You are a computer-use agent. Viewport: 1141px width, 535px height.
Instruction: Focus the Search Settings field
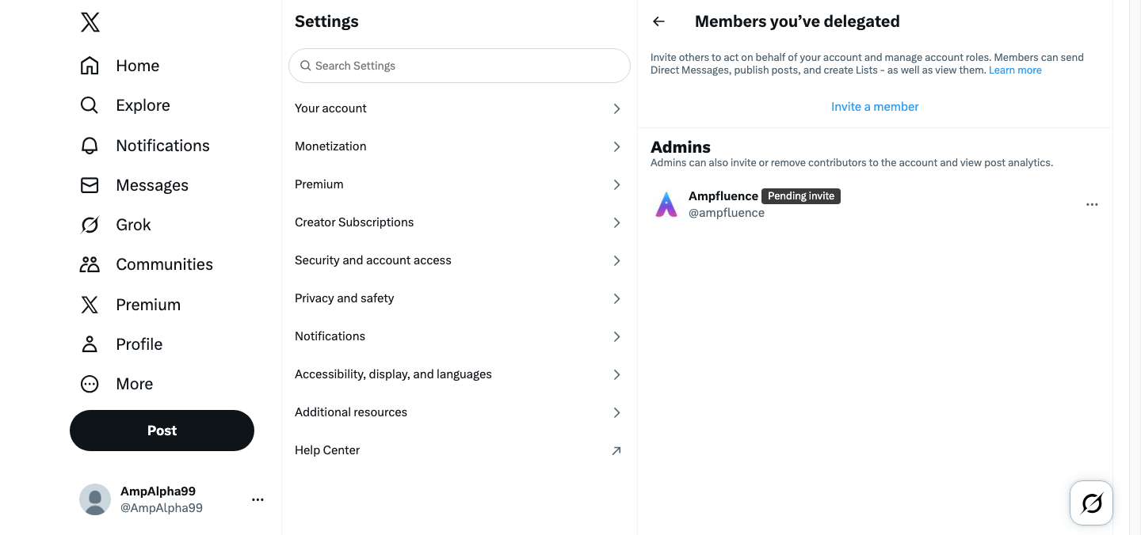pos(460,66)
